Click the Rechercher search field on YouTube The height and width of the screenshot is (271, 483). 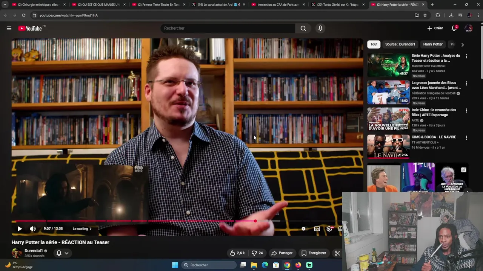tap(228, 28)
